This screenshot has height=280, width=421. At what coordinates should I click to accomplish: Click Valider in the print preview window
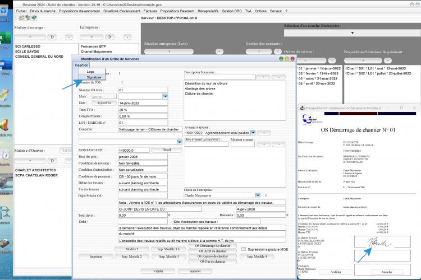[x=336, y=272]
